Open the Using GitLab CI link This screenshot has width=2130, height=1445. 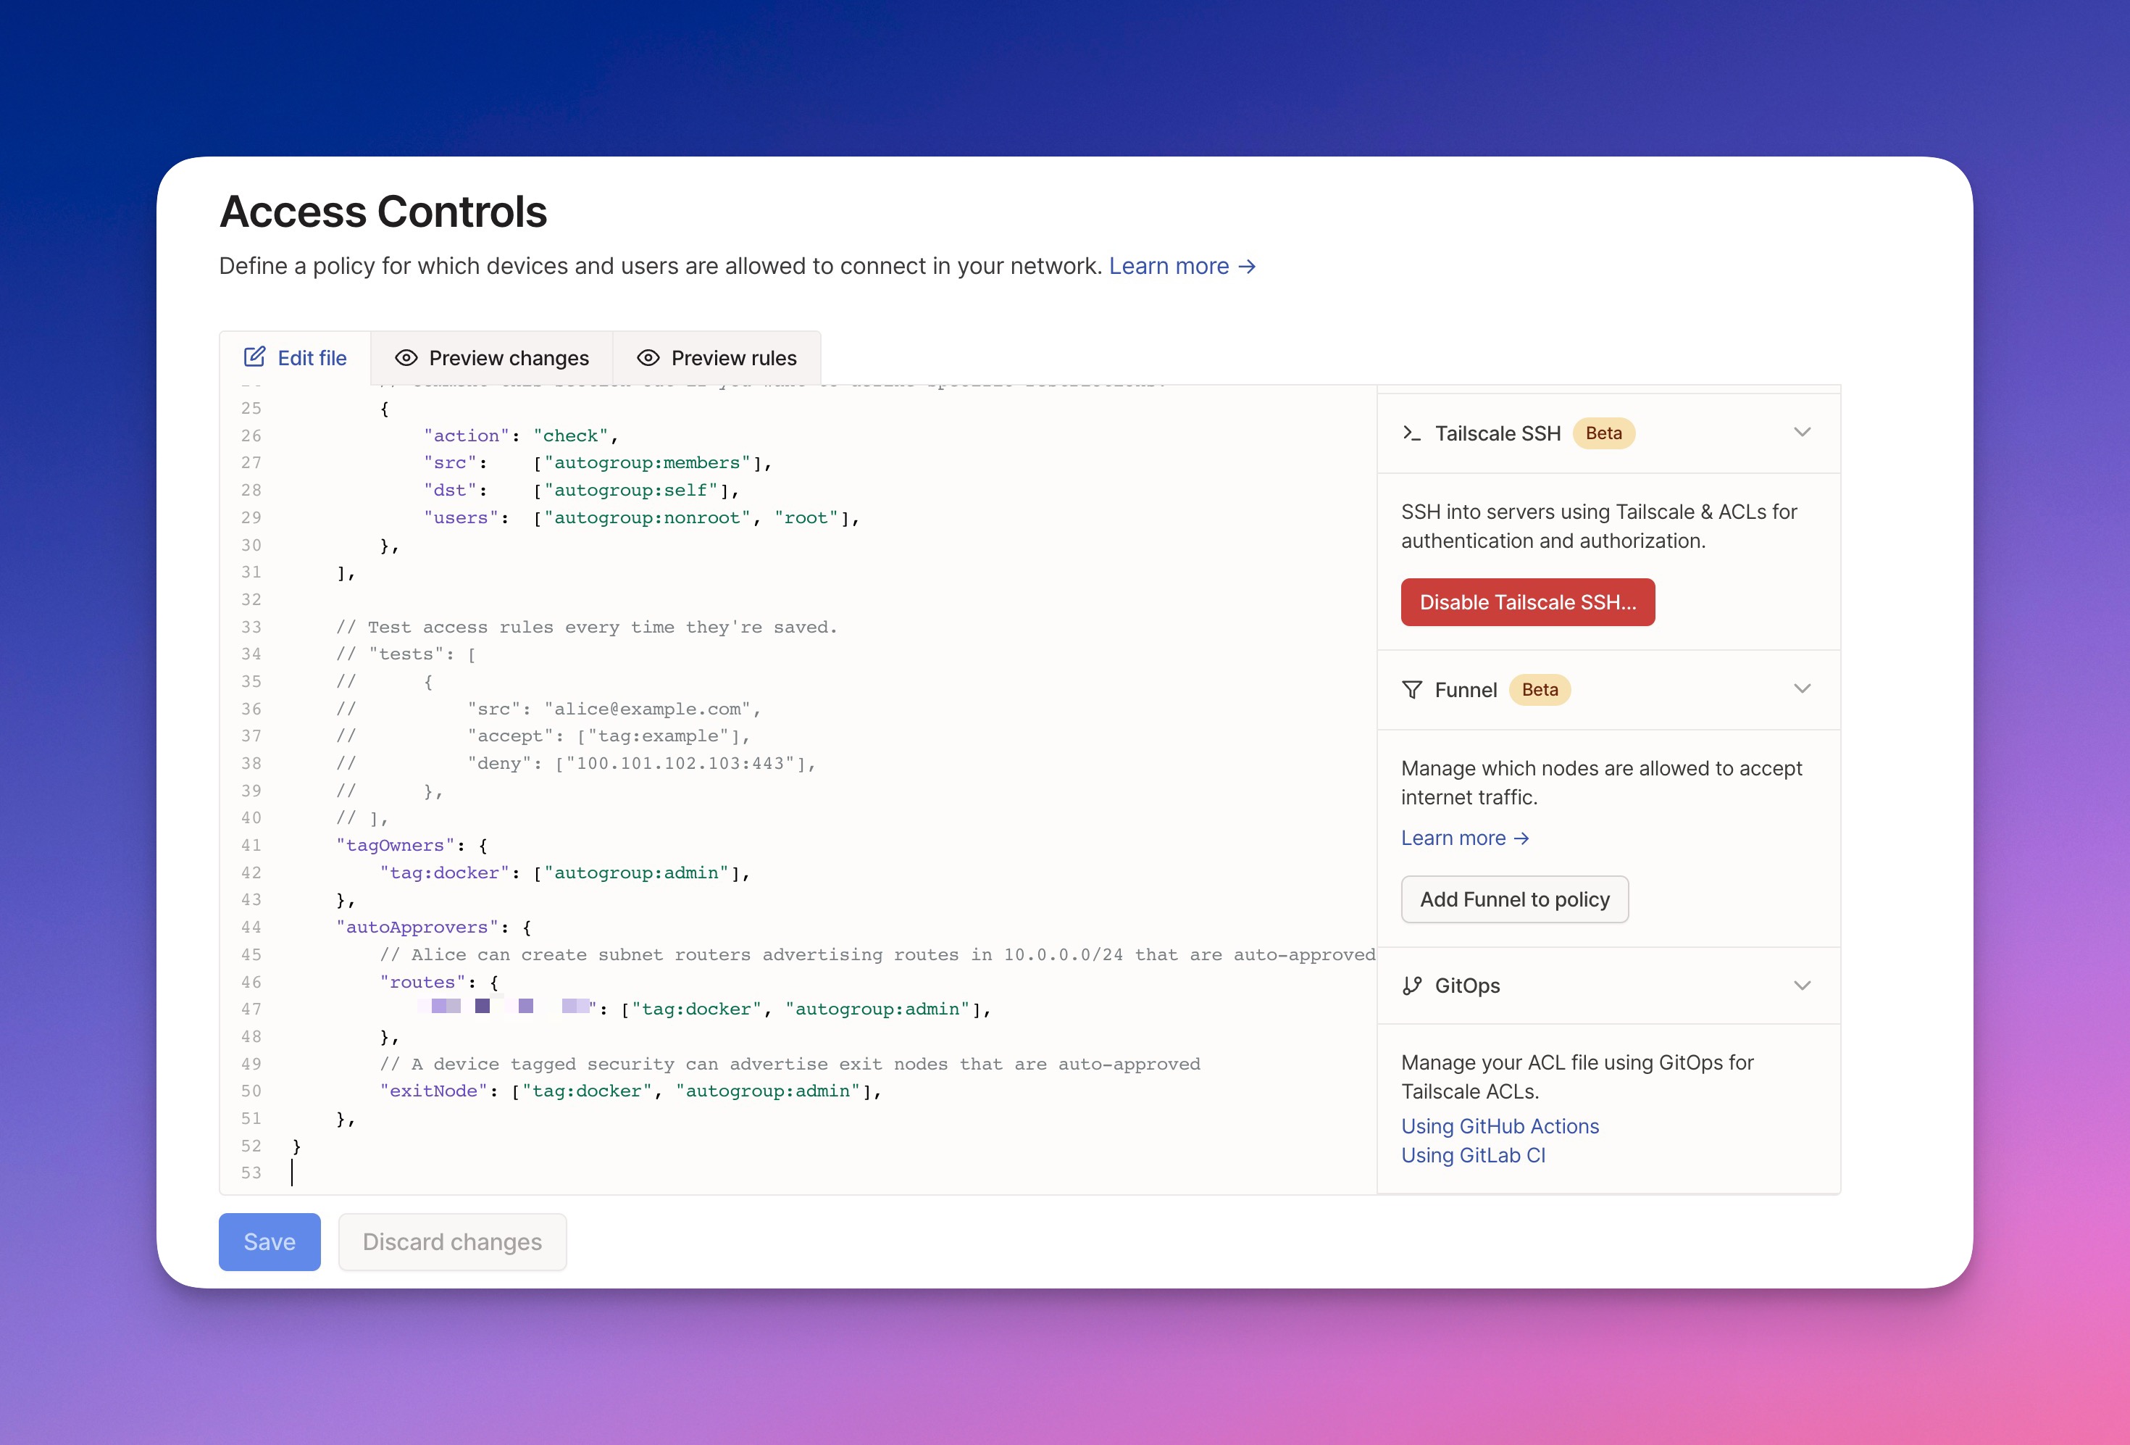[1473, 1155]
